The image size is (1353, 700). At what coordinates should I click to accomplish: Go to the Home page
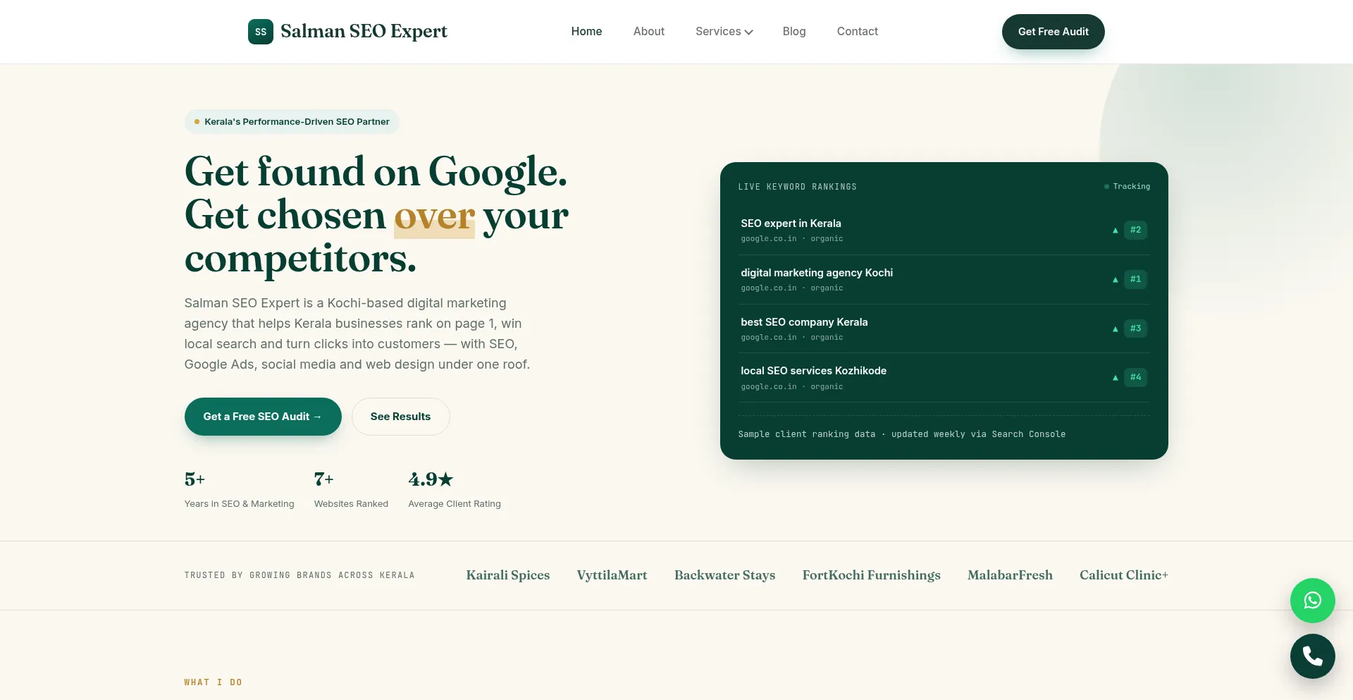[x=586, y=32]
